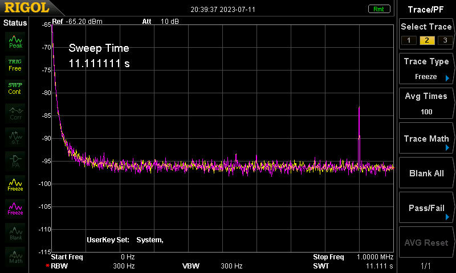Click the 83 dBm signal peak marker
Image resolution: width=456 pixels, height=273 pixels.
(x=359, y=107)
